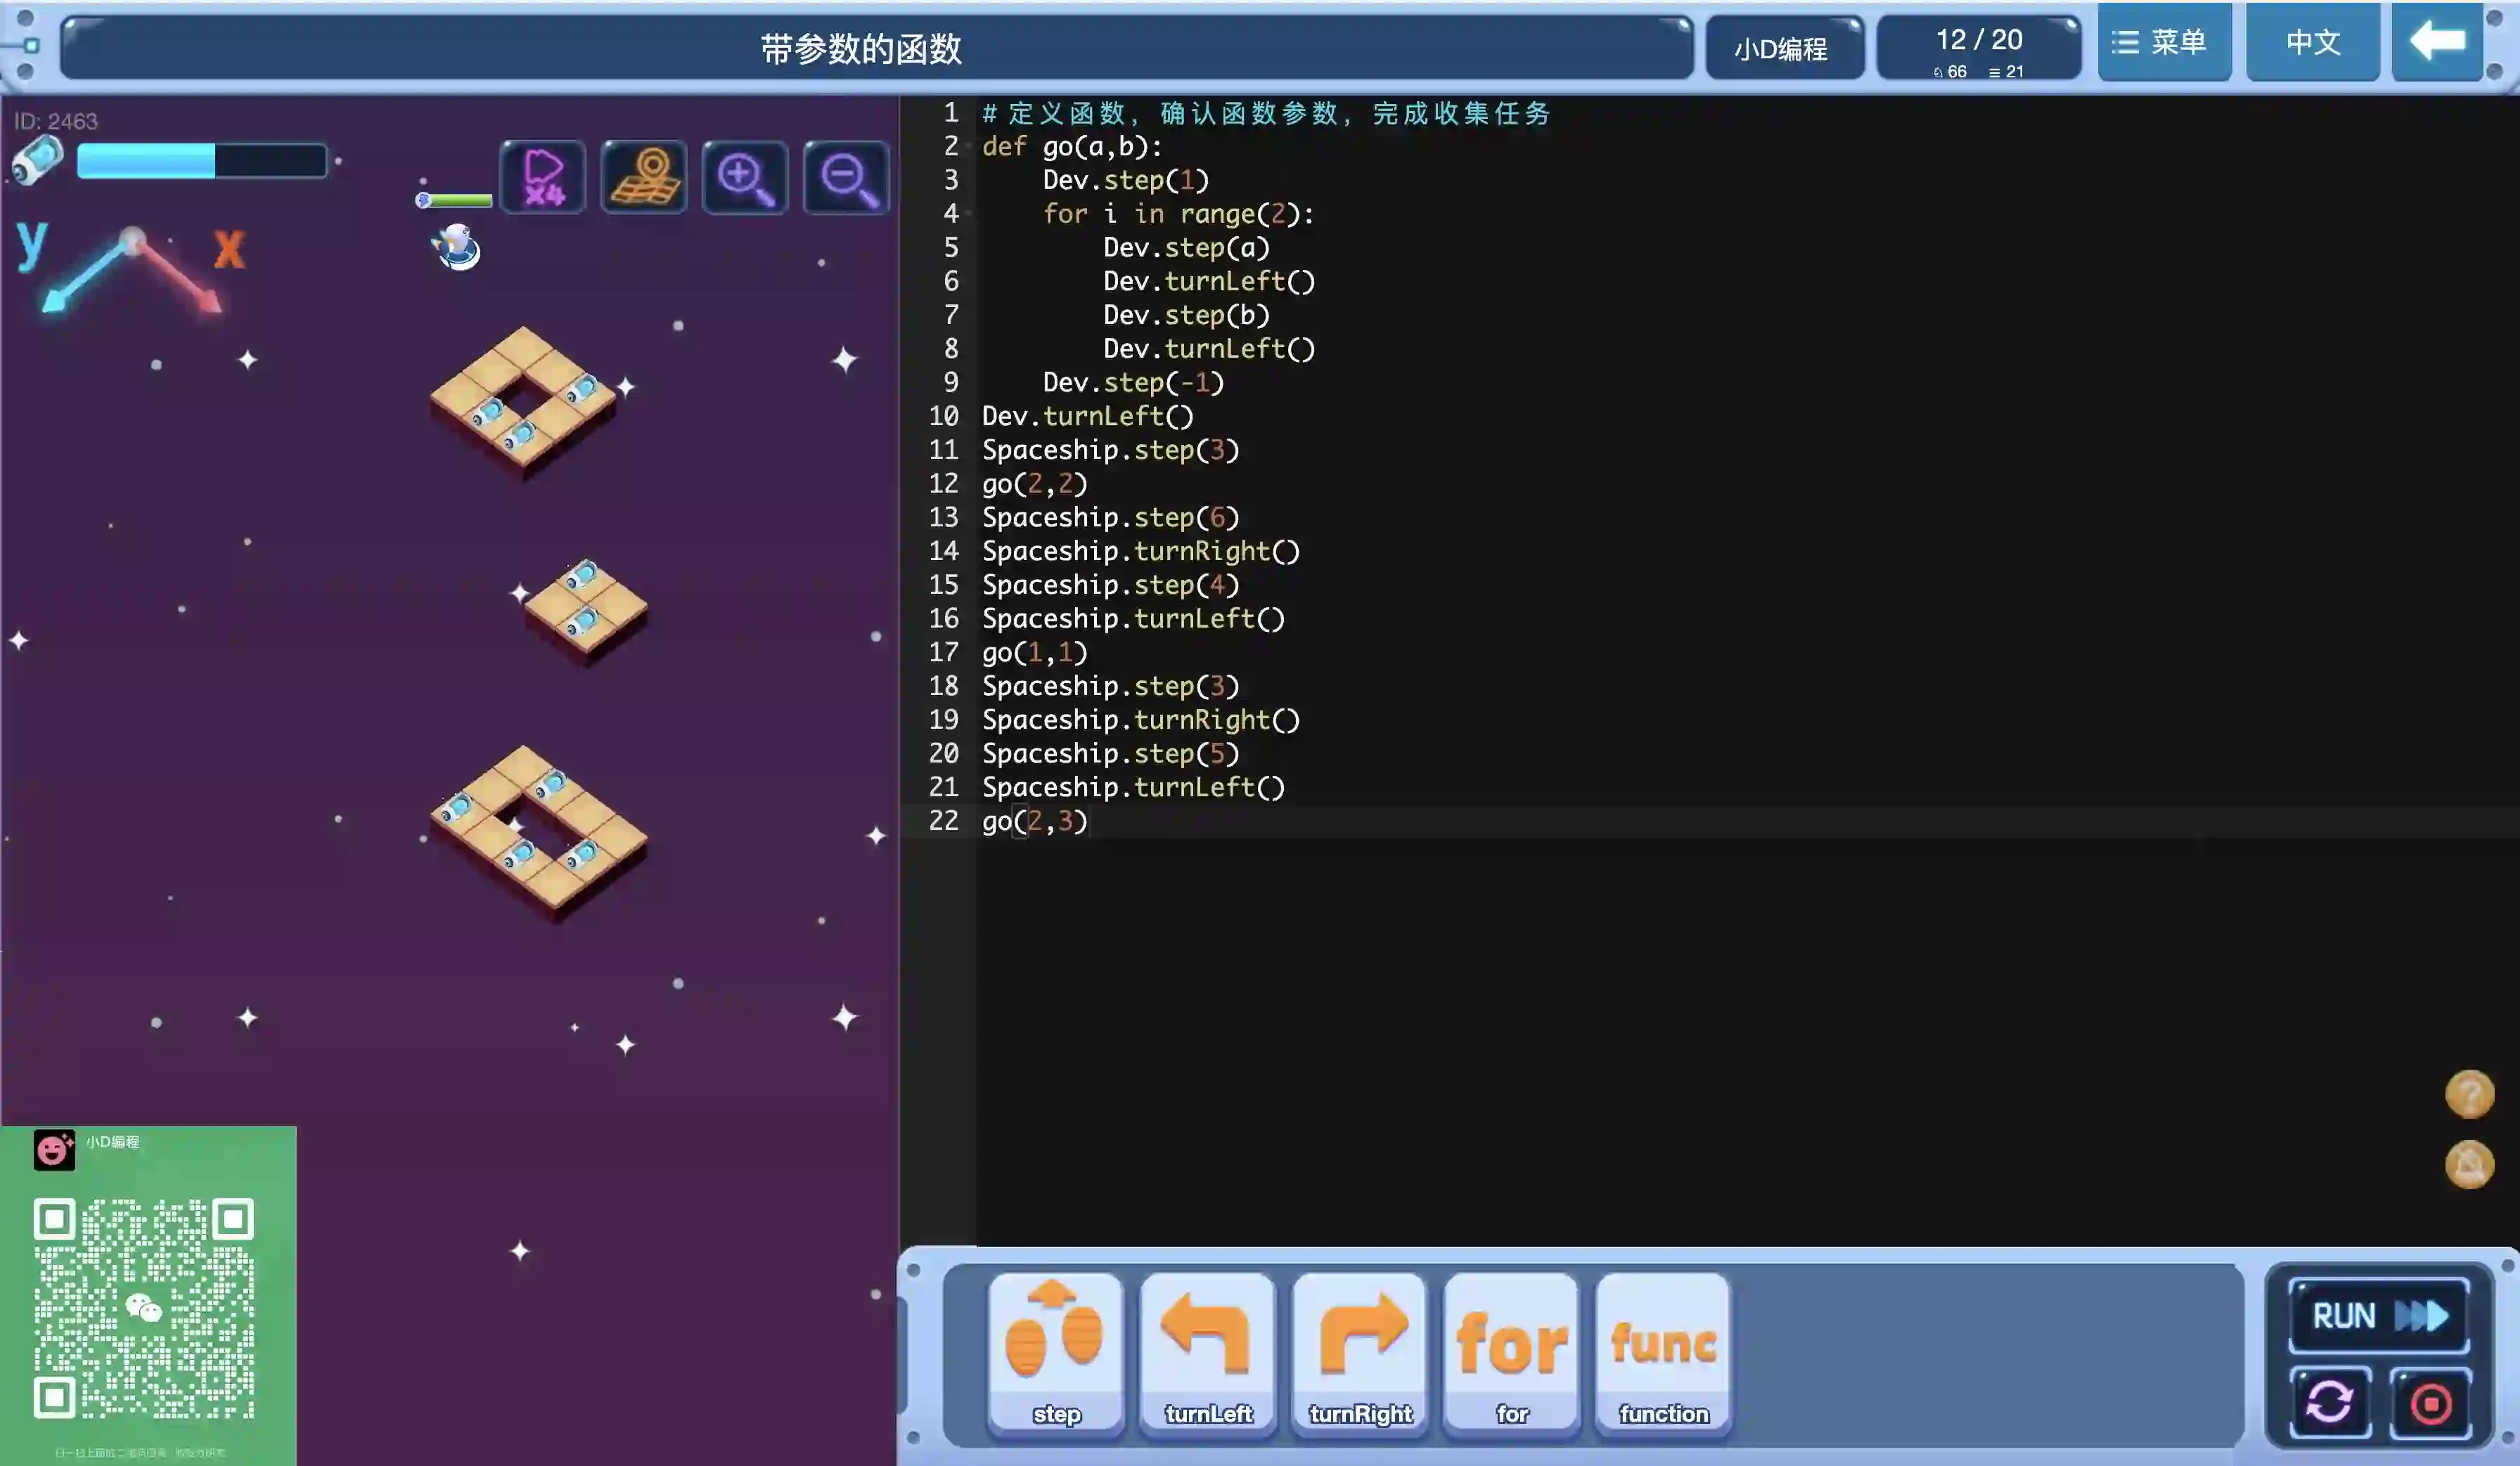Toggle the x4 playback speed button
Image resolution: width=2520 pixels, height=1466 pixels.
pyautogui.click(x=543, y=178)
